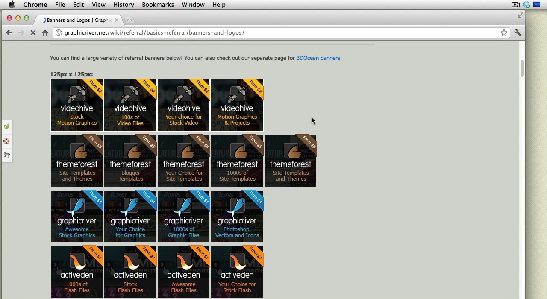Click themeforest 1000s of Site Templates banner
The width and height of the screenshot is (547, 299).
coord(237,161)
